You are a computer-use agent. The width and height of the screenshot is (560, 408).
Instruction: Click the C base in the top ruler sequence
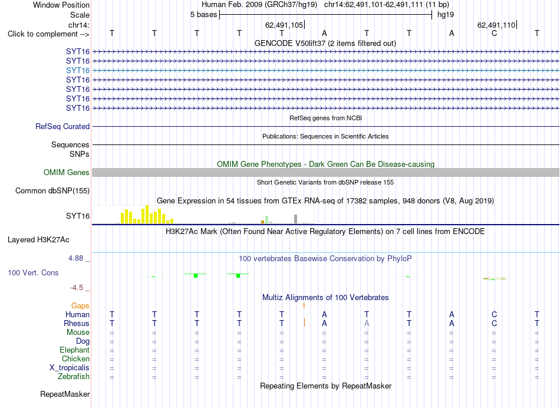(x=494, y=33)
